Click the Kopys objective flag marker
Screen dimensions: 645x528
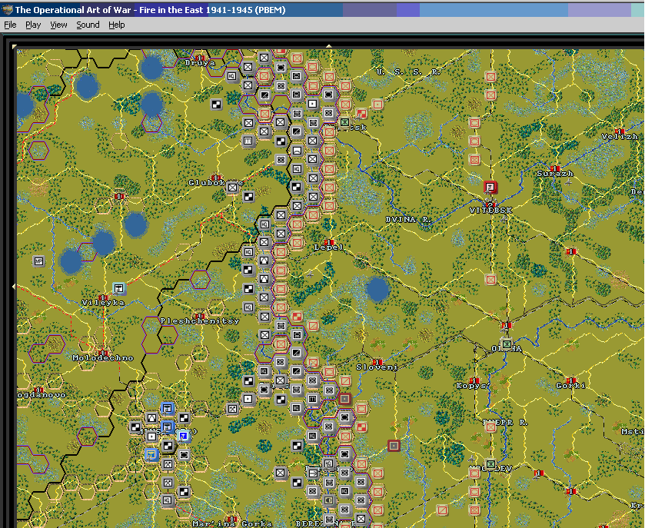[x=474, y=380]
